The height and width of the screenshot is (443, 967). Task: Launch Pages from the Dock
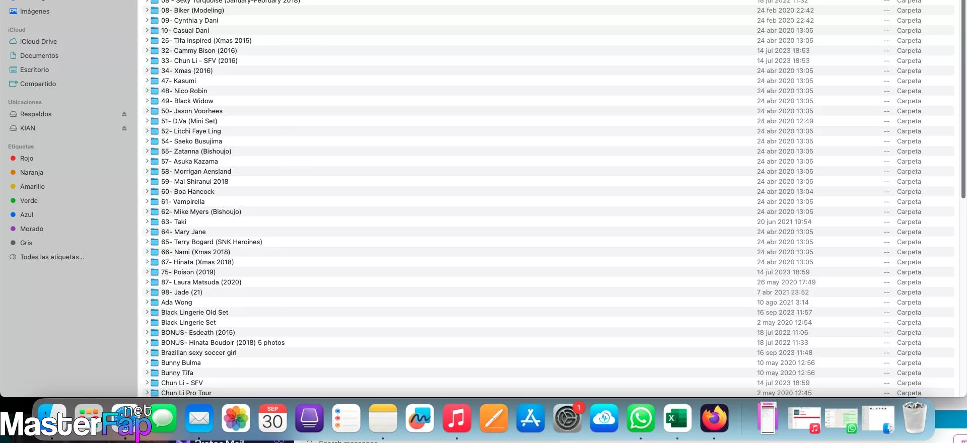494,418
